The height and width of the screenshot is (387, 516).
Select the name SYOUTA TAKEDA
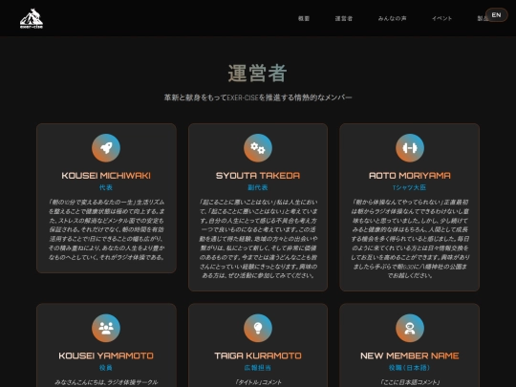(258, 176)
